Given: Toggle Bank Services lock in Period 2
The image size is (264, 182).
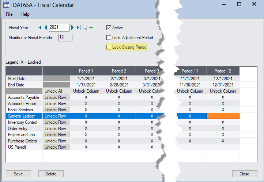Looking at the screenshot, I should (119, 110).
